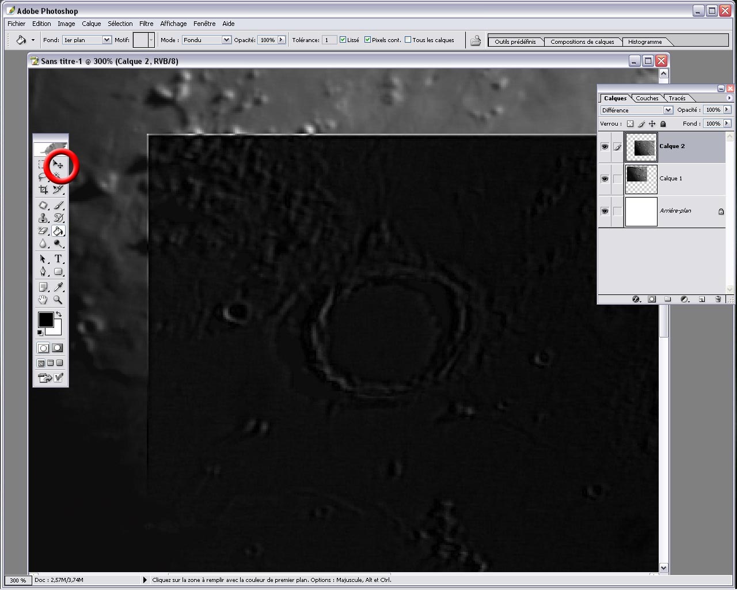
Task: Open the Affichage menu
Action: coord(173,24)
